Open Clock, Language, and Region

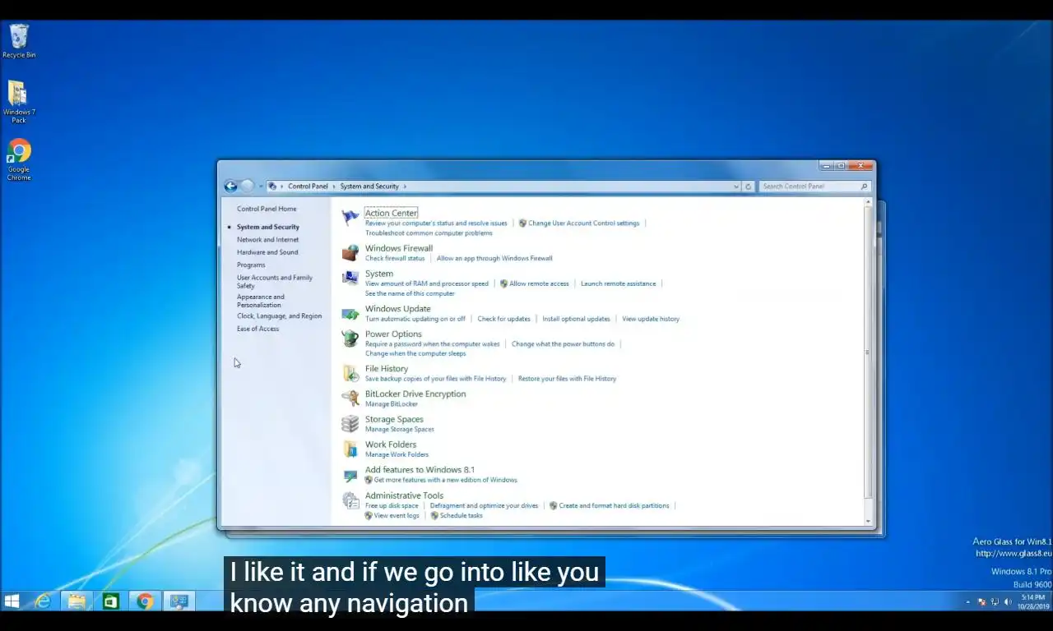279,316
